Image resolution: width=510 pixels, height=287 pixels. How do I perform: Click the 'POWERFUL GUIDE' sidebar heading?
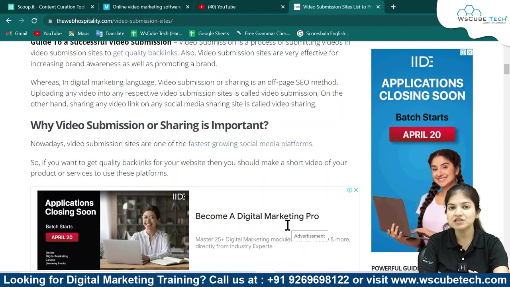click(395, 268)
